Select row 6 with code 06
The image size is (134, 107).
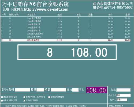point(66,34)
